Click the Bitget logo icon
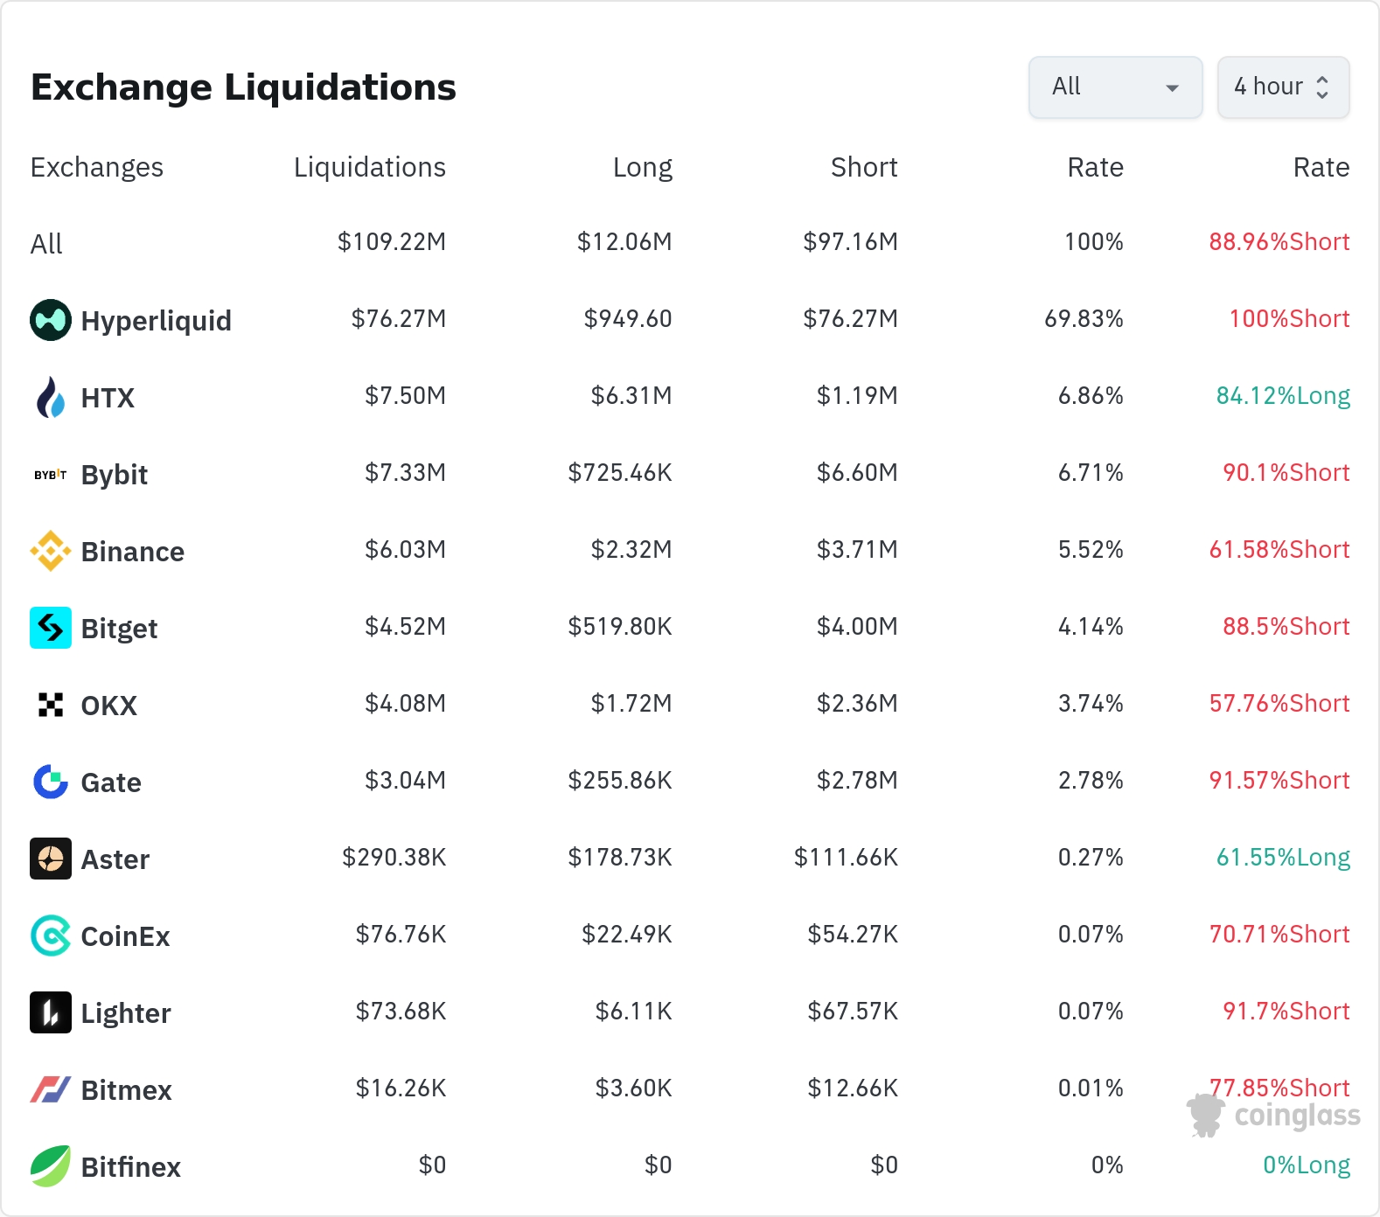This screenshot has height=1217, width=1380. [x=51, y=628]
